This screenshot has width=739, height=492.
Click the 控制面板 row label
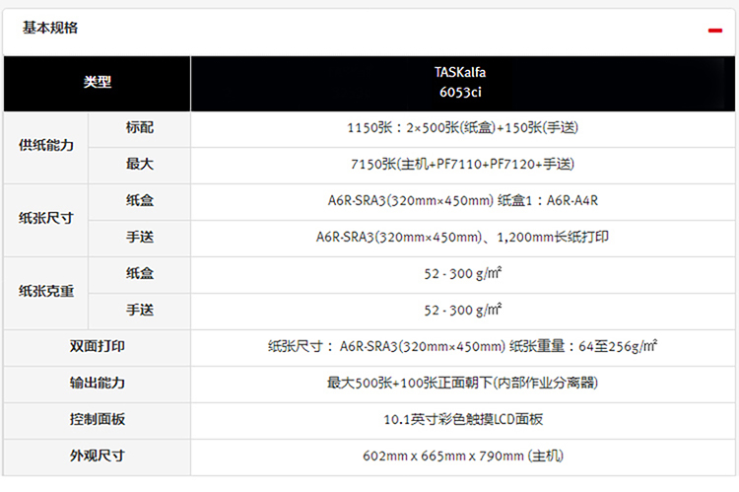[97, 419]
